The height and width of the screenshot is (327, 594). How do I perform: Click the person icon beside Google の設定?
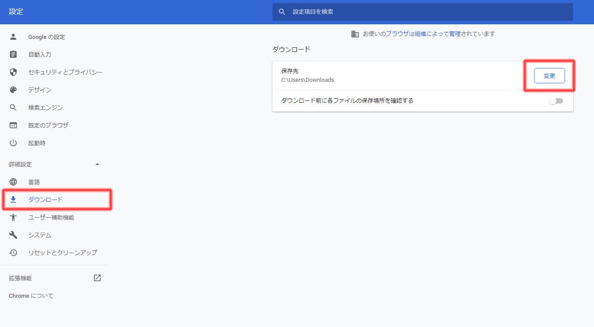[x=13, y=37]
